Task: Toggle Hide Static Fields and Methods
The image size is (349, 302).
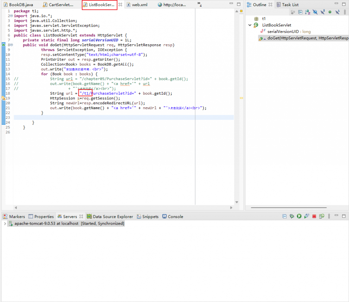Action: pyautogui.click(x=322, y=12)
